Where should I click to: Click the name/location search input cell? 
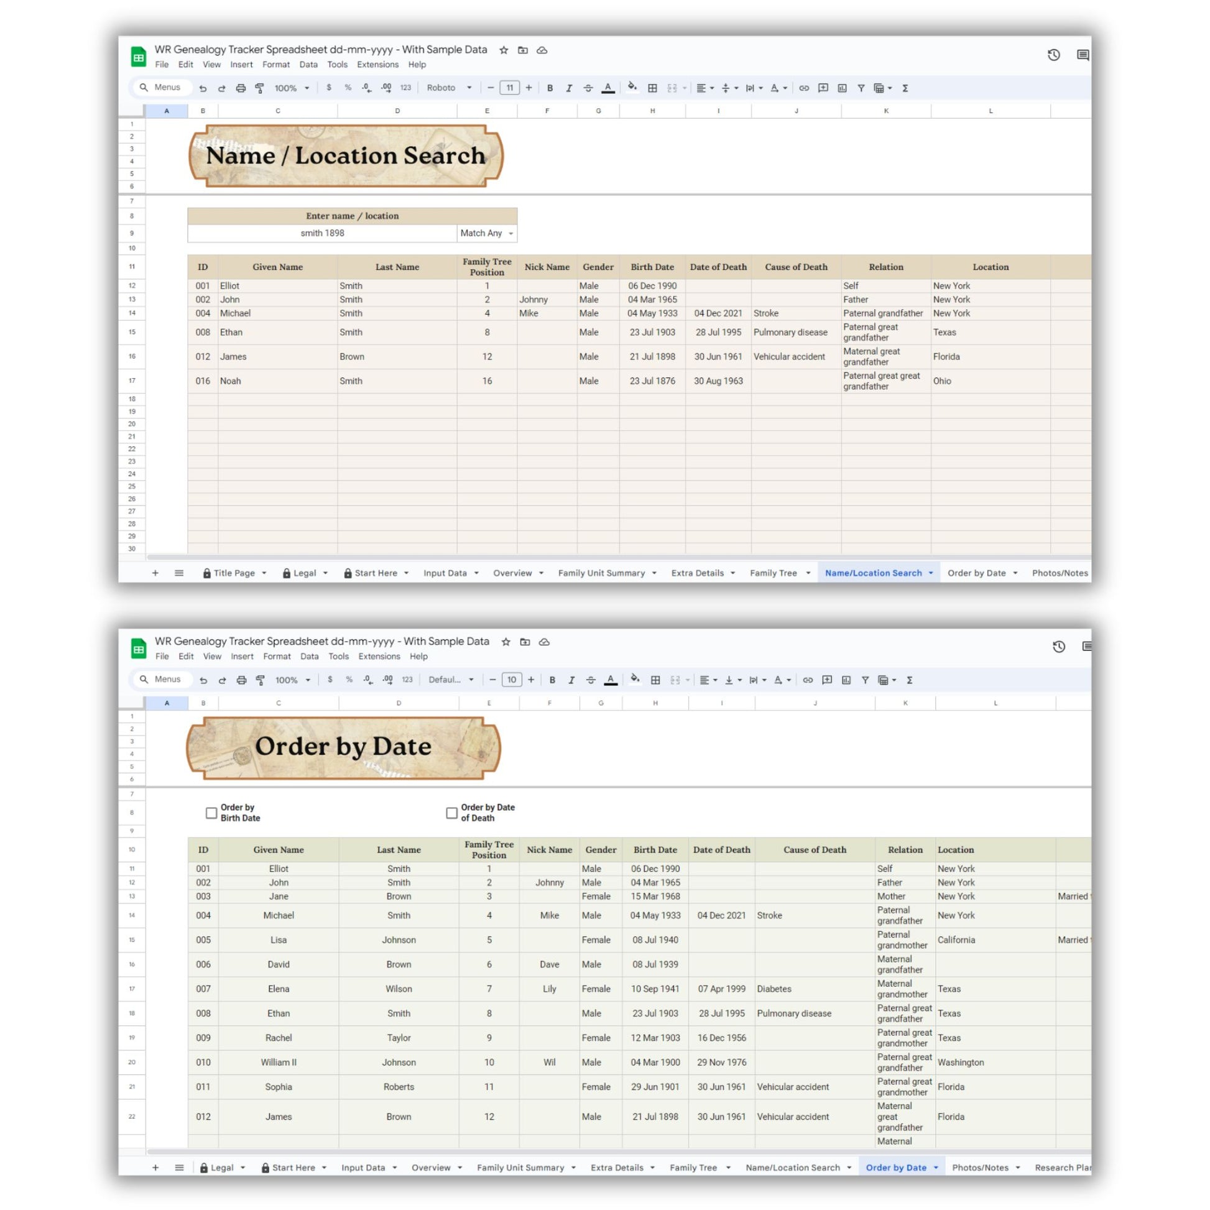[322, 233]
